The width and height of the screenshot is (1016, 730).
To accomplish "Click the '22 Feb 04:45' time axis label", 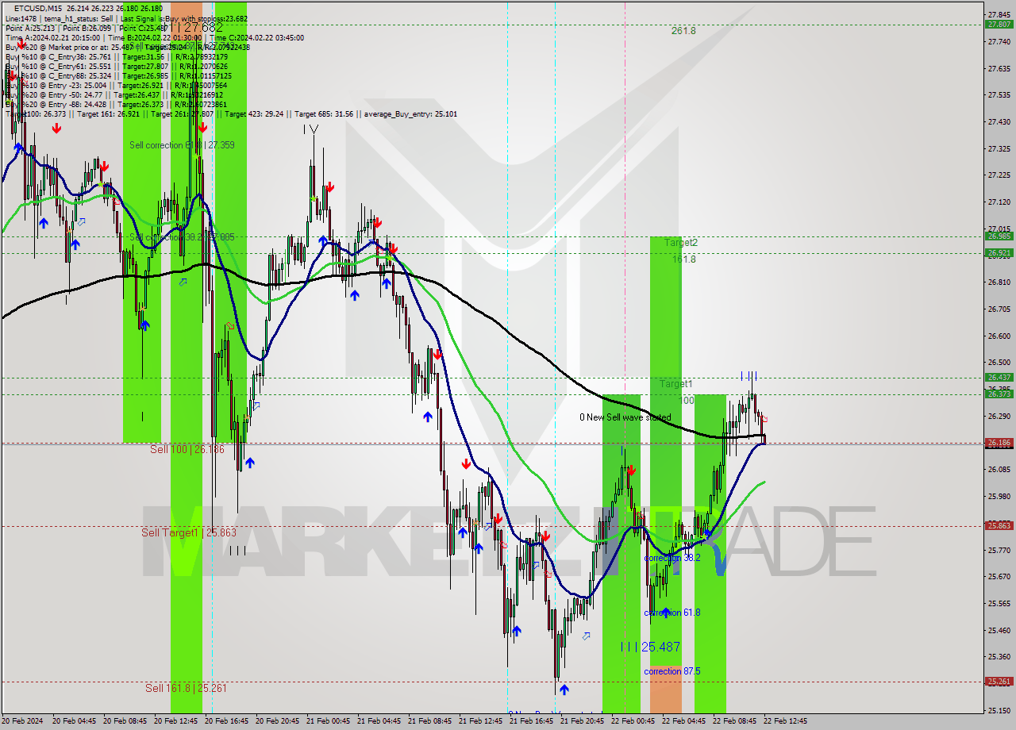I will coord(683,721).
